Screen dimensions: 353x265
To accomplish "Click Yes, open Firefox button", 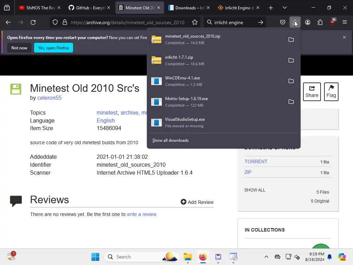I will point(53,48).
